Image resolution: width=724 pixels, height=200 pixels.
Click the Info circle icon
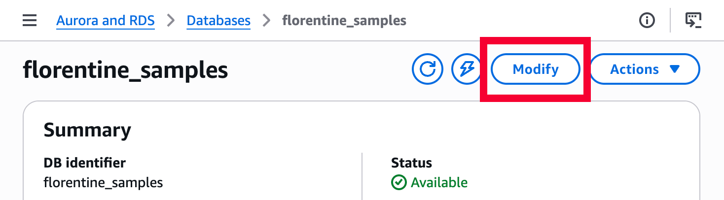click(x=647, y=21)
